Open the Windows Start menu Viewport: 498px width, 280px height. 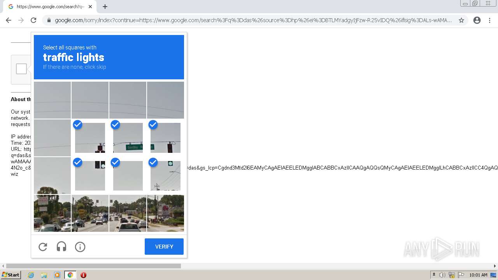click(11, 275)
